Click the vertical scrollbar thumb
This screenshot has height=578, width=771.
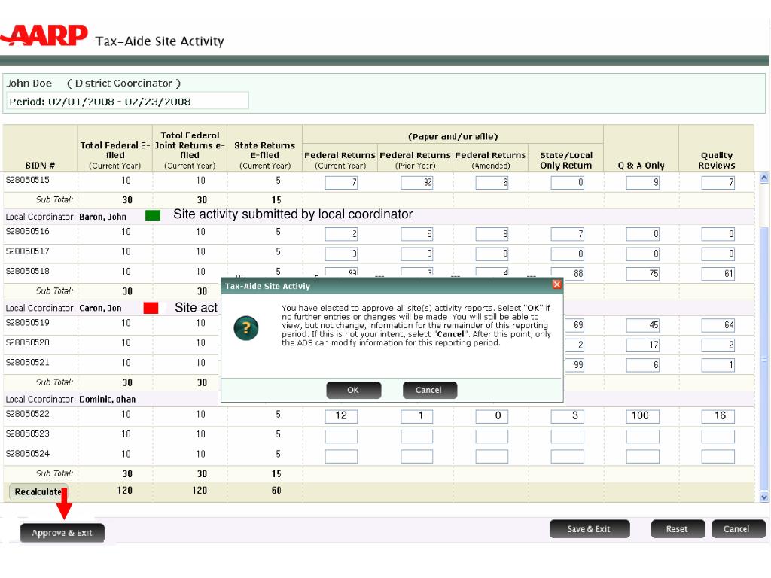tap(764, 359)
